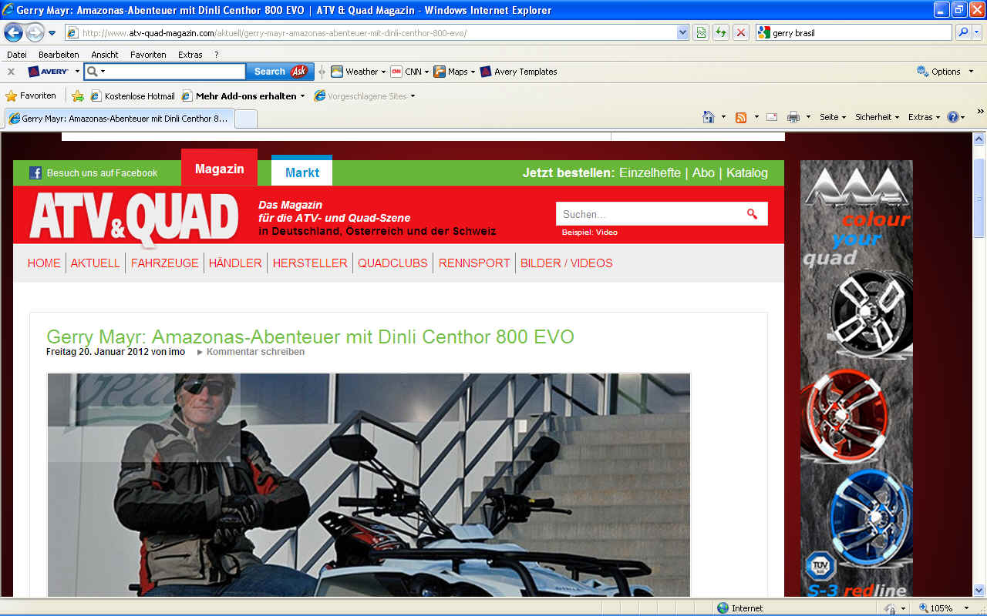Click the Facebook icon on the website
This screenshot has height=616, width=987.
point(35,173)
